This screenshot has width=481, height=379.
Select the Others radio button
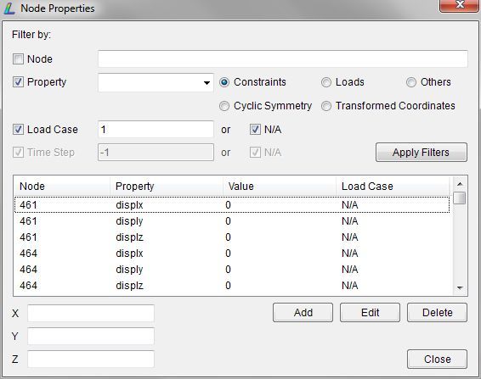click(x=411, y=82)
